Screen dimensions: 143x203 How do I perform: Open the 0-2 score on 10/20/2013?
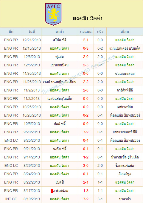point(86,115)
